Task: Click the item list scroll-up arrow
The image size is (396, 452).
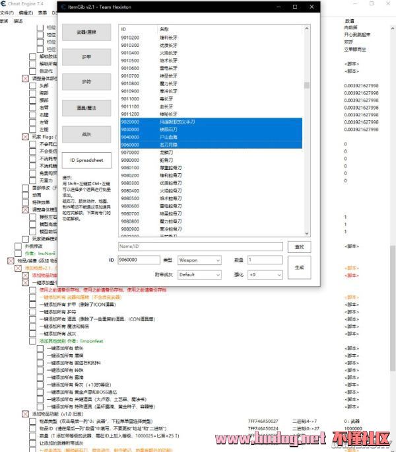Action: 307,28
